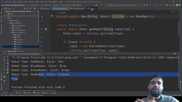Viewport: 182px width, 102px height.
Task: Expand the behavioralPatterns folder
Action: click(x=11, y=25)
